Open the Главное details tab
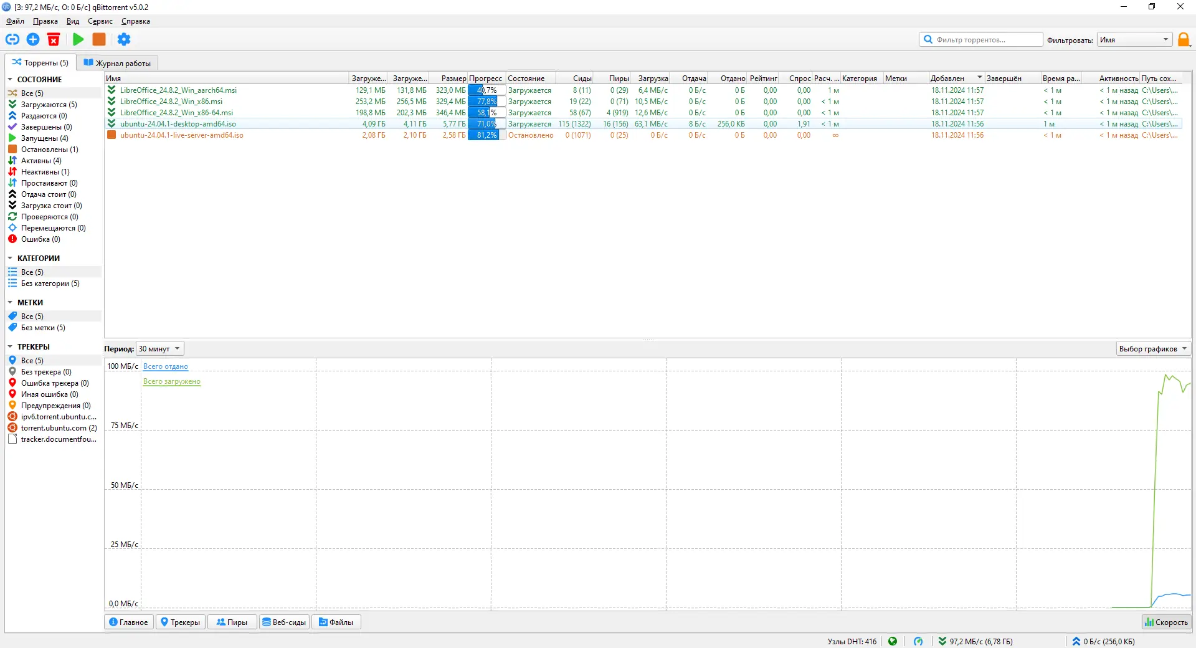Image resolution: width=1196 pixels, height=648 pixels. point(129,622)
